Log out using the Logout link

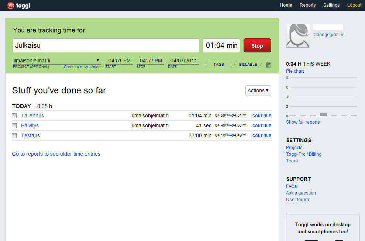[354, 5]
